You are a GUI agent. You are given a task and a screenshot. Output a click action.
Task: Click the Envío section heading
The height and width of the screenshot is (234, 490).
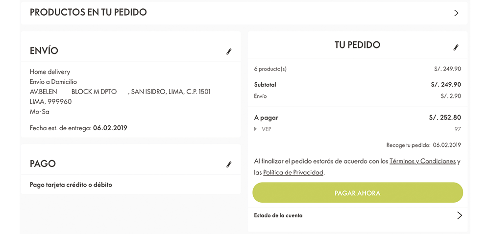pos(44,51)
